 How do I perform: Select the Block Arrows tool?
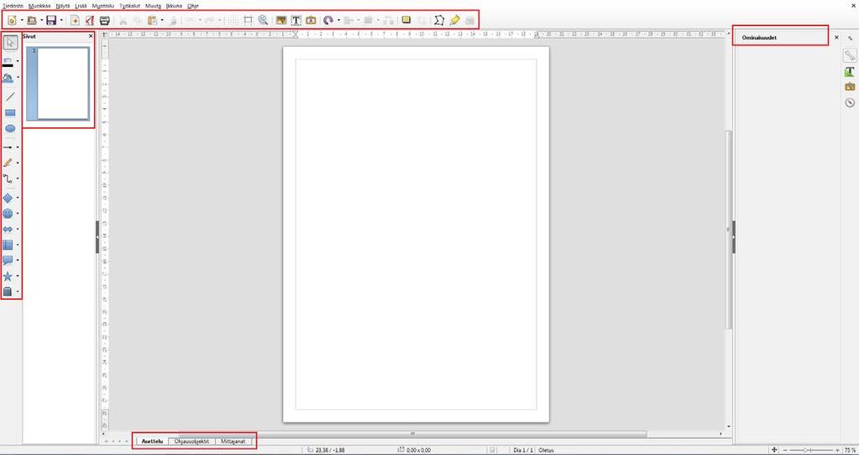pyautogui.click(x=8, y=229)
